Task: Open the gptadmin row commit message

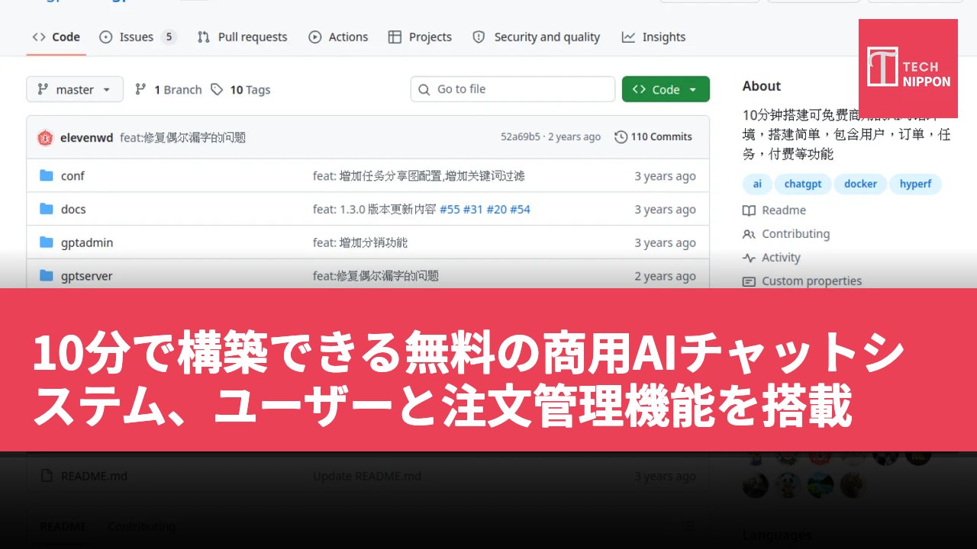Action: (360, 242)
